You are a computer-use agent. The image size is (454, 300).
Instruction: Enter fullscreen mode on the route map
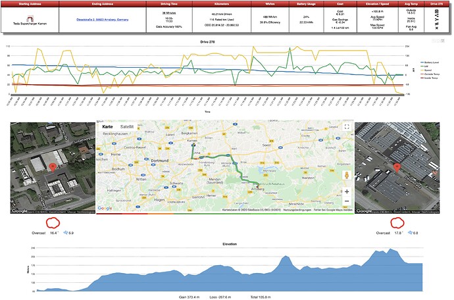click(x=347, y=127)
